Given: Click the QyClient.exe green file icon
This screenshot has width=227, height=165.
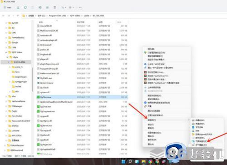Looking at the screenshot, I should click(38, 97).
